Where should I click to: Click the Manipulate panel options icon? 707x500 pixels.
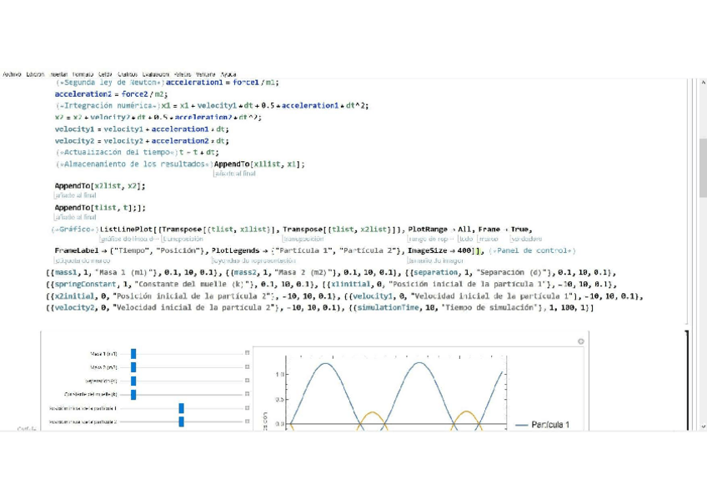[x=581, y=341]
